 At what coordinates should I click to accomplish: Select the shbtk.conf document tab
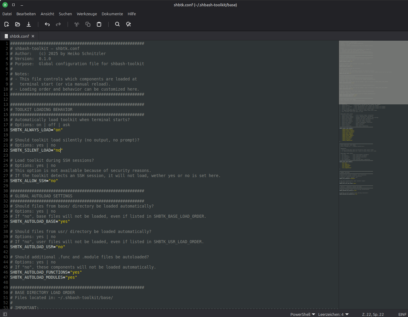point(19,36)
